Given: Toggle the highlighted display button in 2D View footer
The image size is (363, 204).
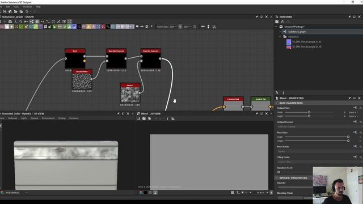Looking at the screenshot, I should pyautogui.click(x=155, y=193).
